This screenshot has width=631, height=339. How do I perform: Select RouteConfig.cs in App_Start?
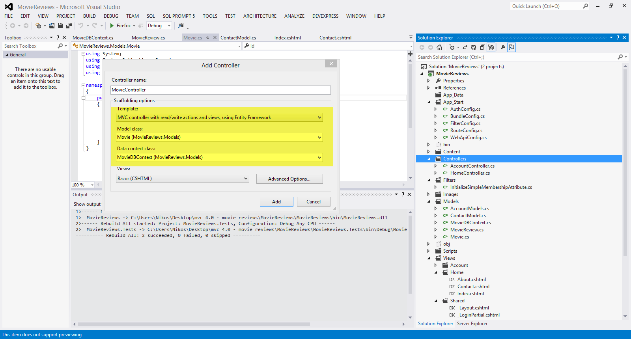466,130
